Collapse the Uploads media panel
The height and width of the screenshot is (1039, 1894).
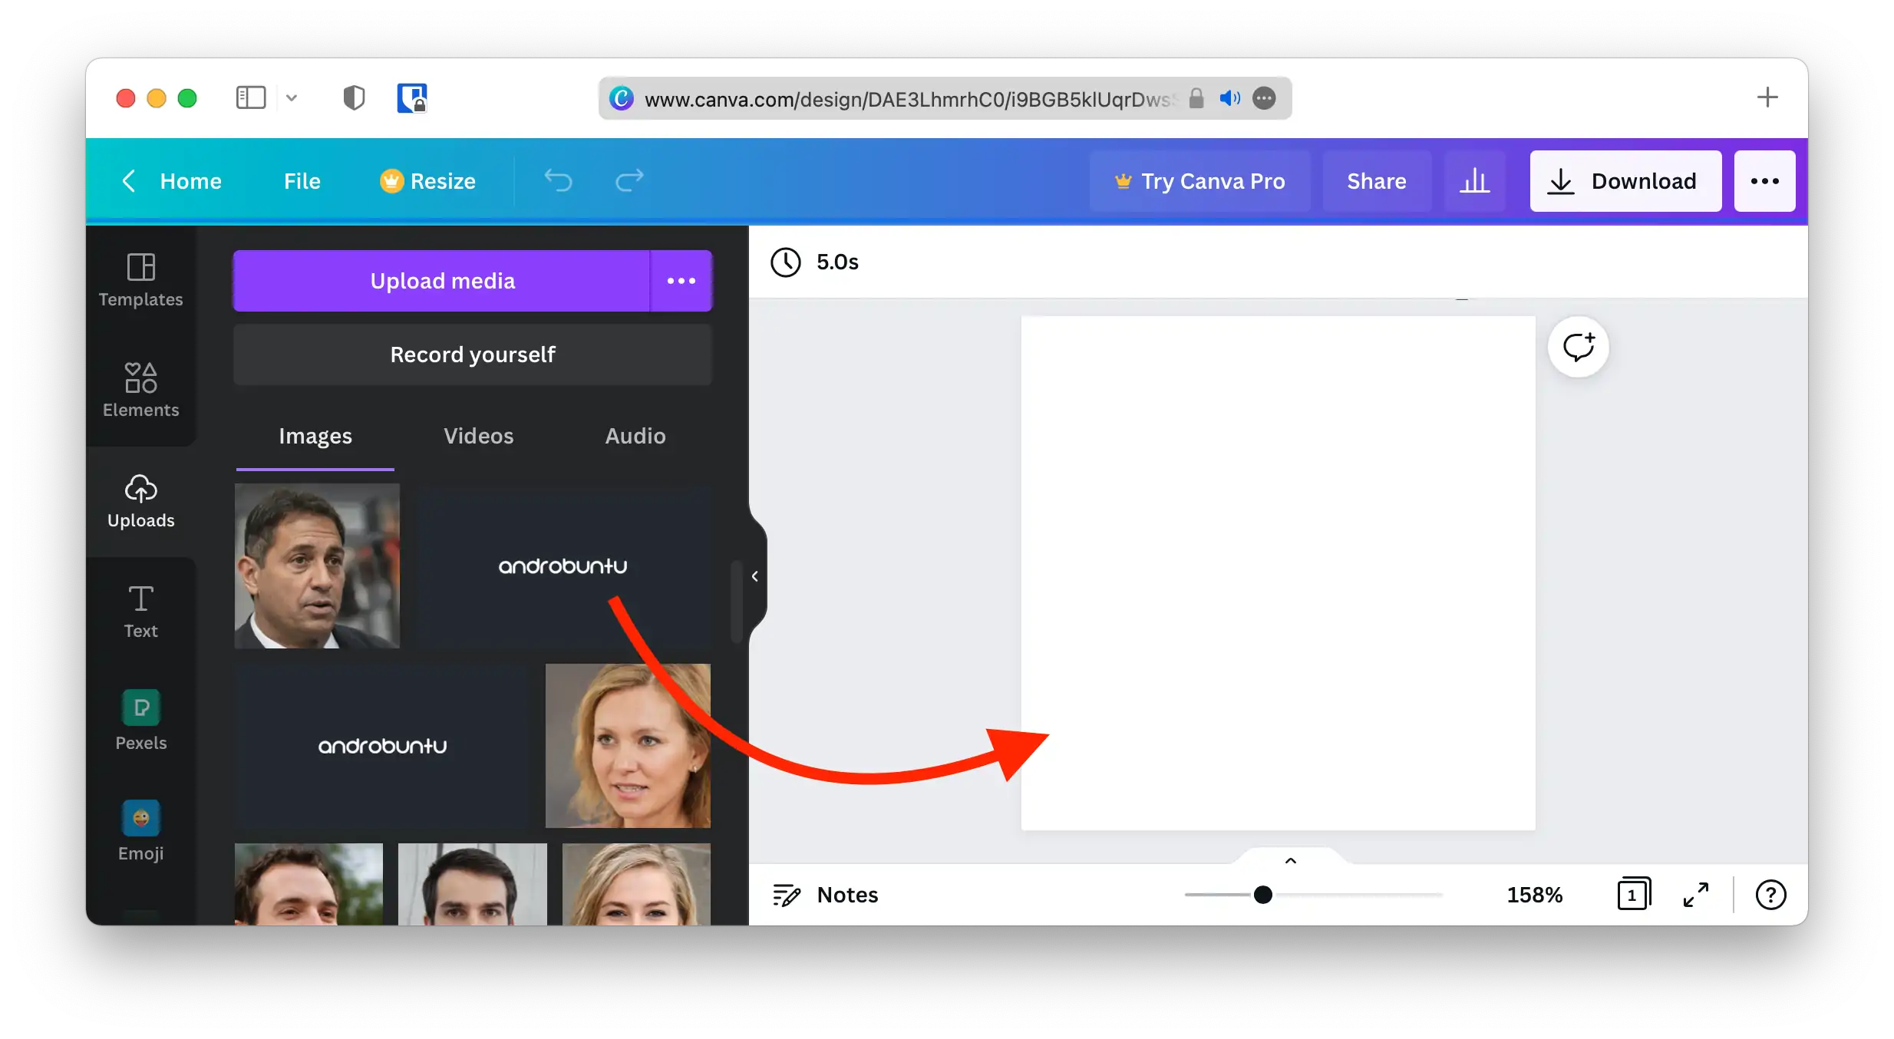754,576
